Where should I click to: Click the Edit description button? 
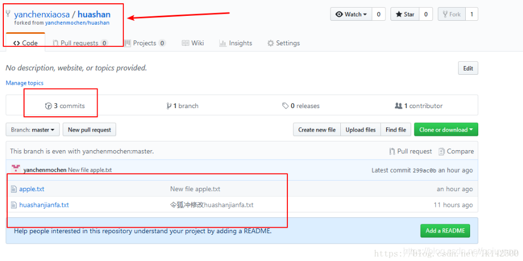(x=468, y=68)
